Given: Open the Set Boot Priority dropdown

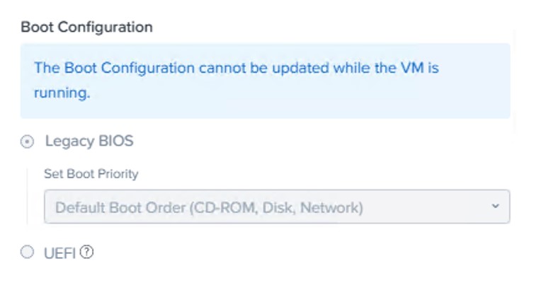Looking at the screenshot, I should tap(276, 207).
